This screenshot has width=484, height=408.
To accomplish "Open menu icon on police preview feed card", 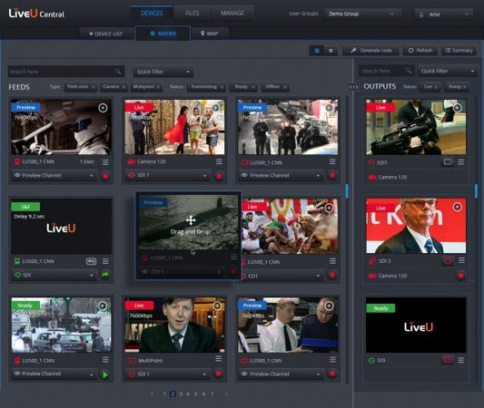I will coord(332,161).
